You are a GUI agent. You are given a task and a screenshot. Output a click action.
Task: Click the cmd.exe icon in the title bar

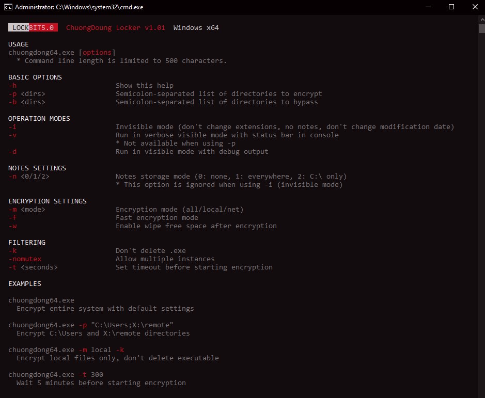(7, 7)
